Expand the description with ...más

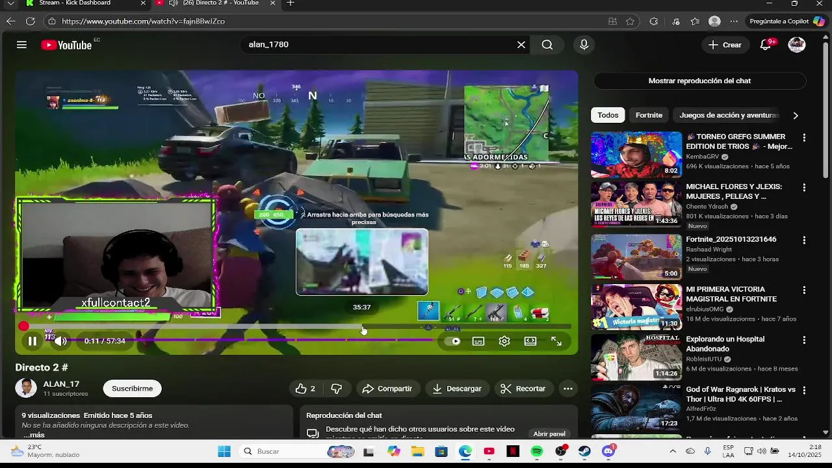(34, 435)
